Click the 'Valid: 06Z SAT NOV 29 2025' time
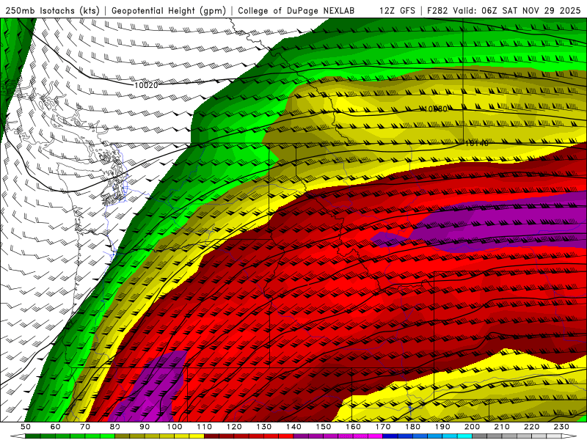Screen dimensions: 587x440 517,10
